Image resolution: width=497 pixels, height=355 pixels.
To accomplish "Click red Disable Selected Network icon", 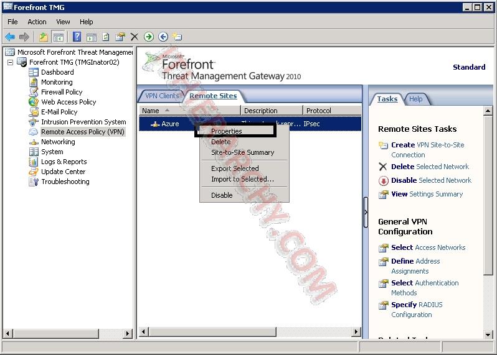I will tap(383, 180).
